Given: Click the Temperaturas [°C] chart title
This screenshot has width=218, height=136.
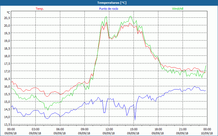Looking at the screenshot, I should click(112, 3).
